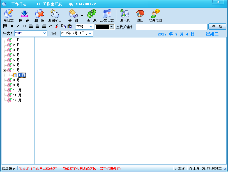Click the window resize grip corner
Screen dimensions: 228x172
(x=225, y=169)
